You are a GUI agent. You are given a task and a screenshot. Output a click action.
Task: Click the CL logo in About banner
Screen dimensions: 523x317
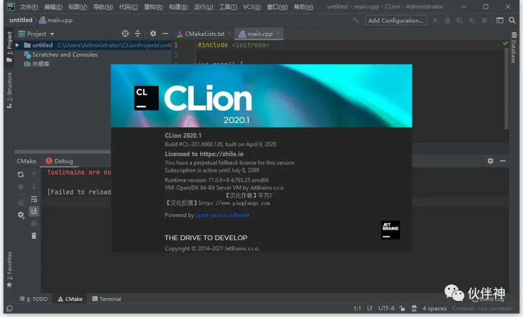pos(146,98)
